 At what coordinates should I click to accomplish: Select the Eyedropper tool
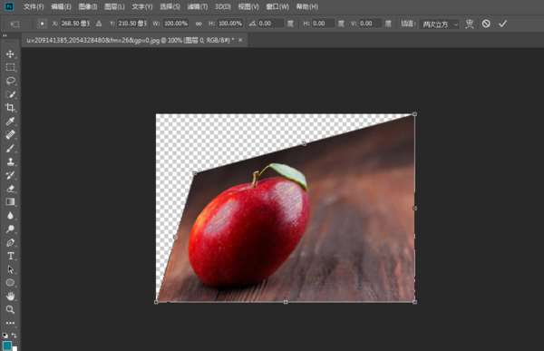click(10, 122)
